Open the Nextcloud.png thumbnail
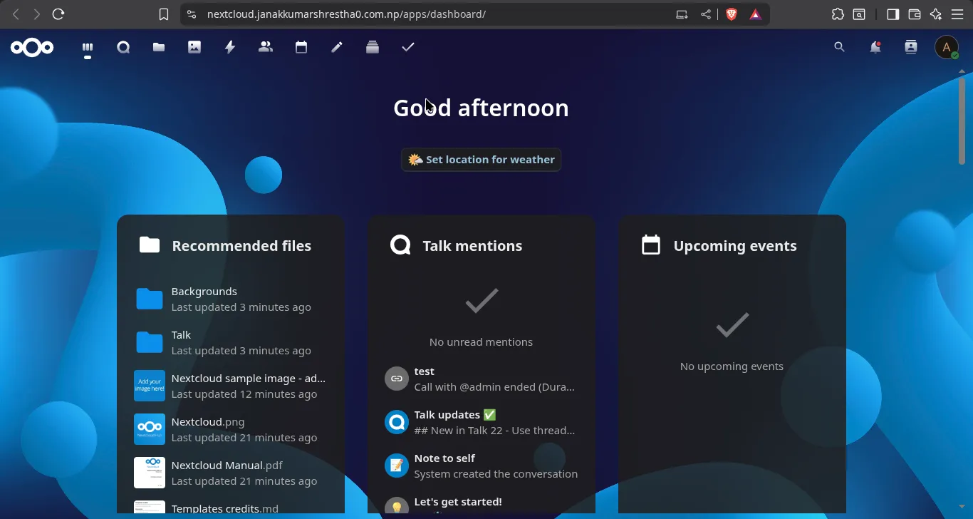The height and width of the screenshot is (519, 973). pyautogui.click(x=150, y=429)
